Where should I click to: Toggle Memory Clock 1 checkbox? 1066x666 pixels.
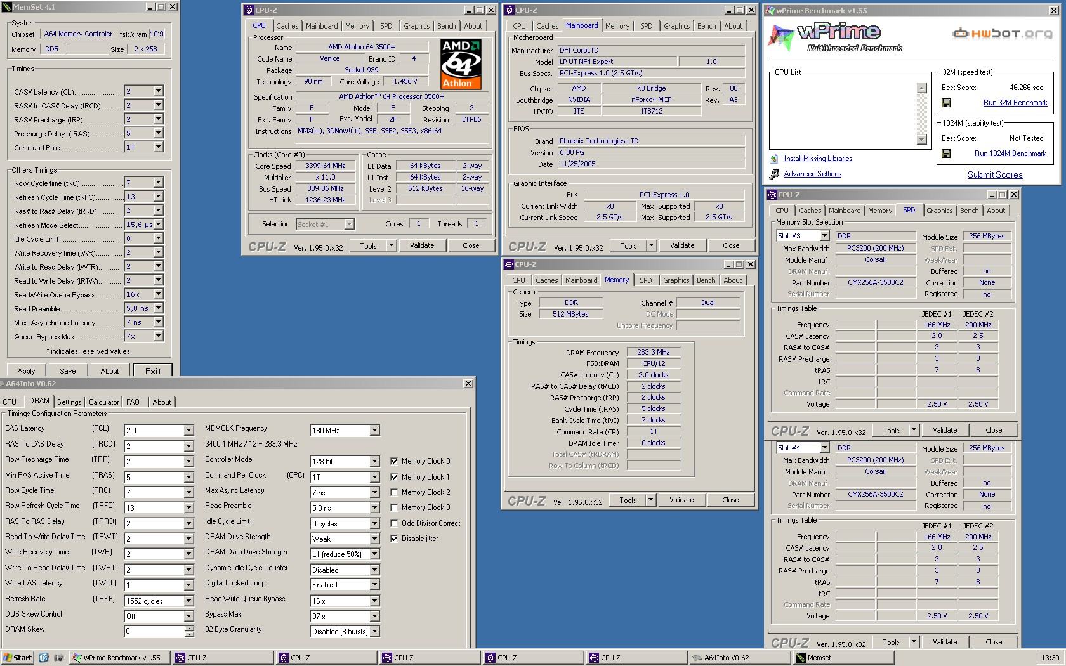coord(394,477)
